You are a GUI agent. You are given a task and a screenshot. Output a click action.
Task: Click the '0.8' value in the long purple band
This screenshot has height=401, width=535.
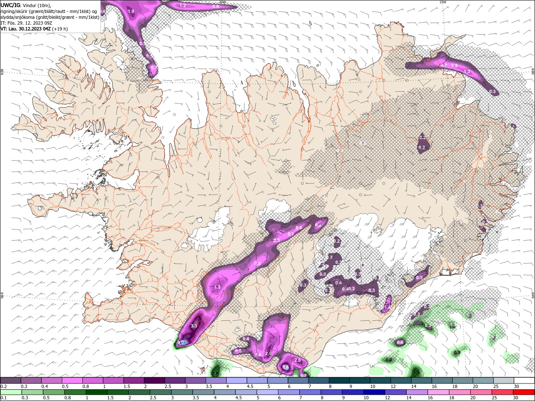(257, 264)
